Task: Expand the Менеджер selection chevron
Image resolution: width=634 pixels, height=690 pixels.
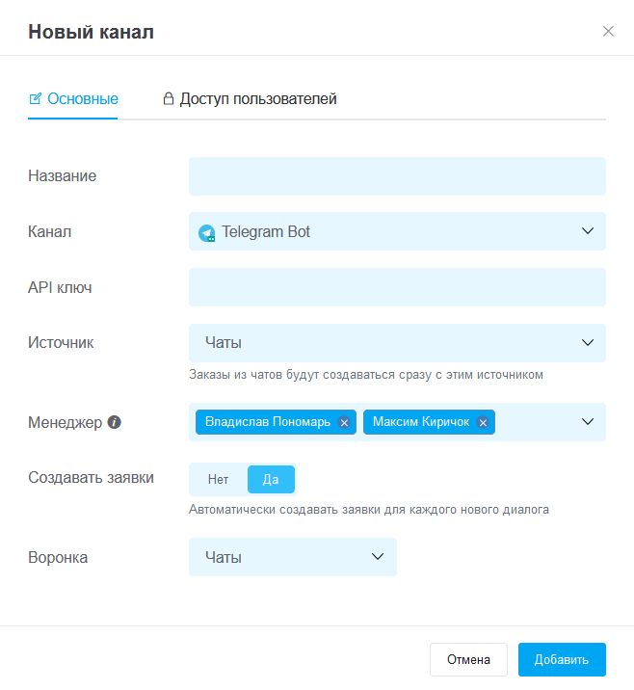Action: [588, 421]
